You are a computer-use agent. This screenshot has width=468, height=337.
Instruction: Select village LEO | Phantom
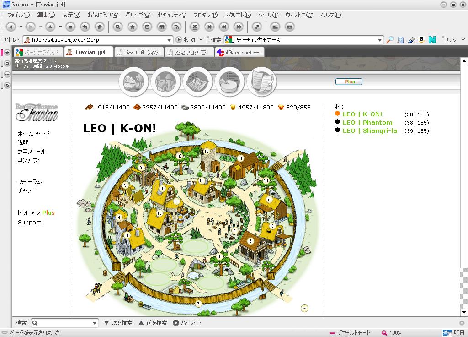(x=367, y=122)
